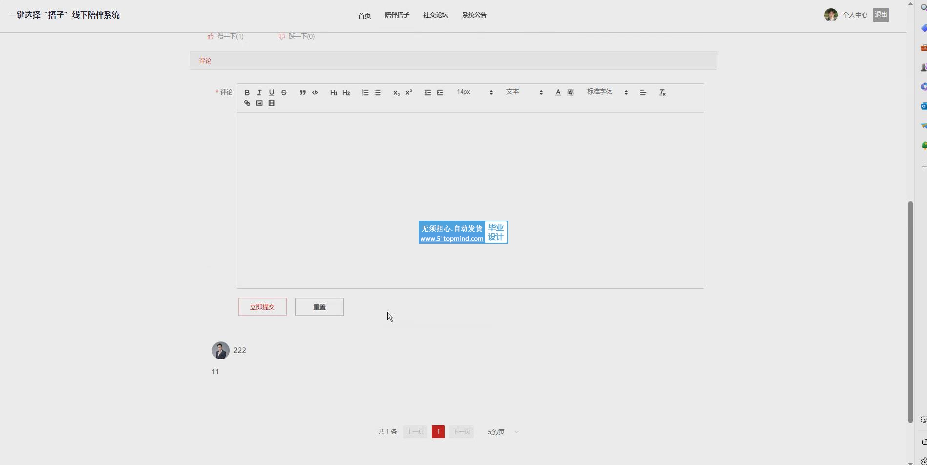This screenshot has height=465, width=927.
Task: Insert a blockquote in the comment
Action: coord(303,93)
